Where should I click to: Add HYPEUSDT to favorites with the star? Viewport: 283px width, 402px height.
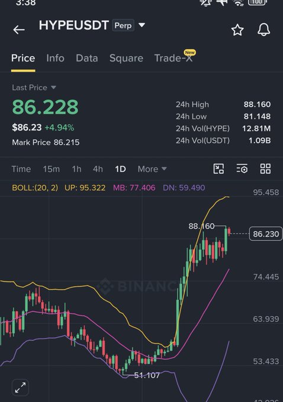point(237,30)
